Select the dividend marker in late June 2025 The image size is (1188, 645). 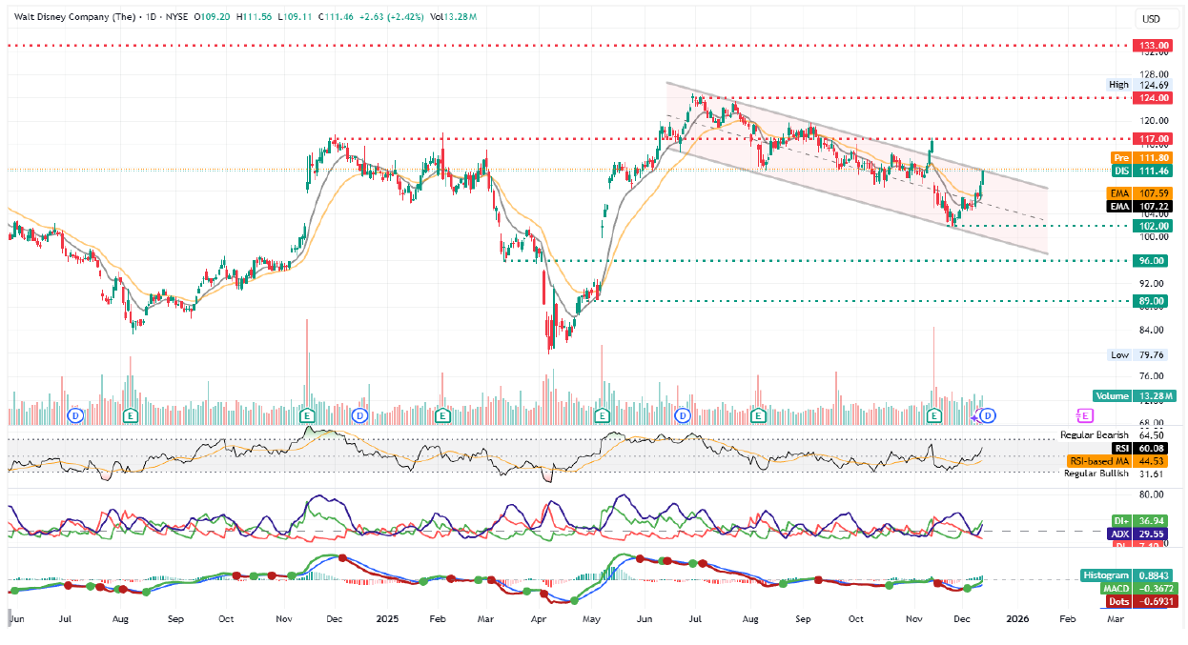click(682, 415)
